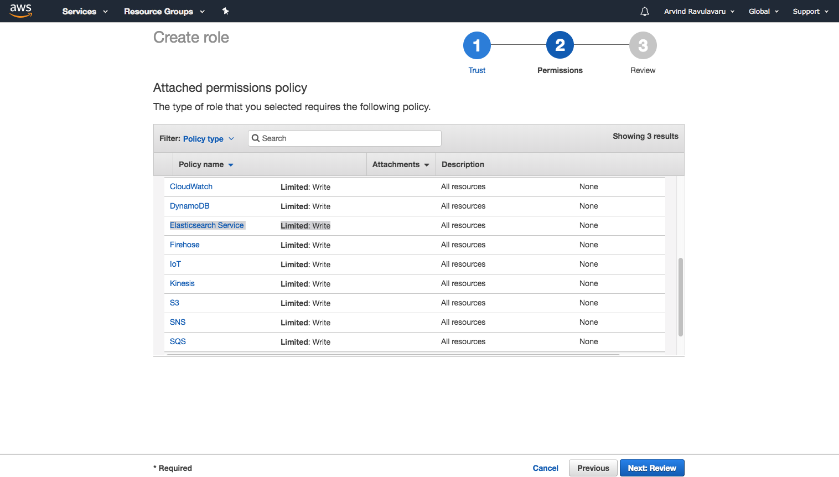Open the S3 service link
Screen dimensions: 839x477
[174, 303]
